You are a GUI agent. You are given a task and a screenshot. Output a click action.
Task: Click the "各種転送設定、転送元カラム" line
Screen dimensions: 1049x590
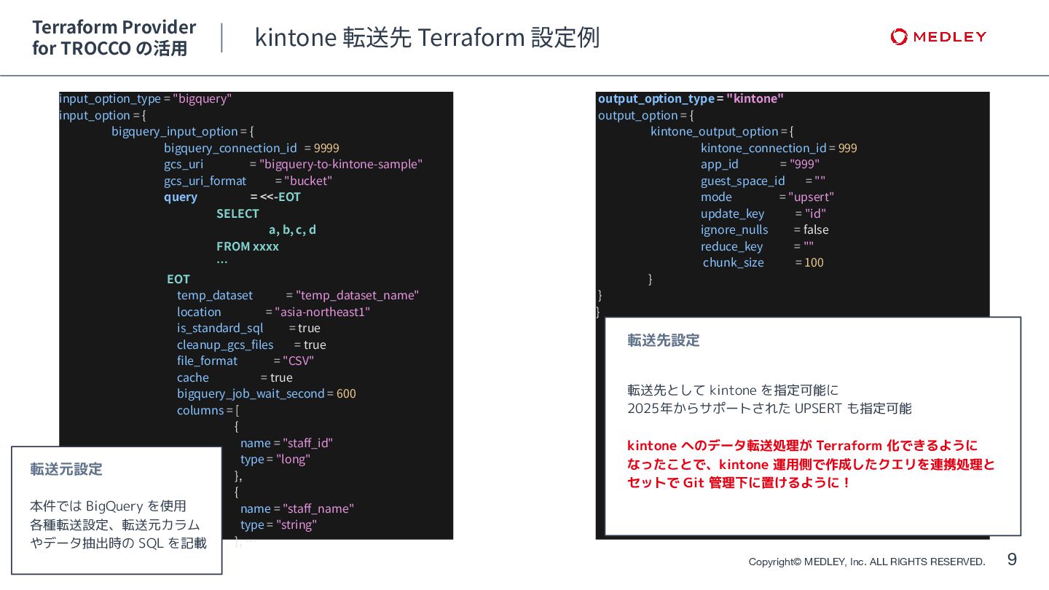tap(115, 524)
